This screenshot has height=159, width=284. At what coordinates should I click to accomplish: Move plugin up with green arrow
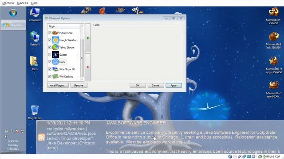[88, 38]
